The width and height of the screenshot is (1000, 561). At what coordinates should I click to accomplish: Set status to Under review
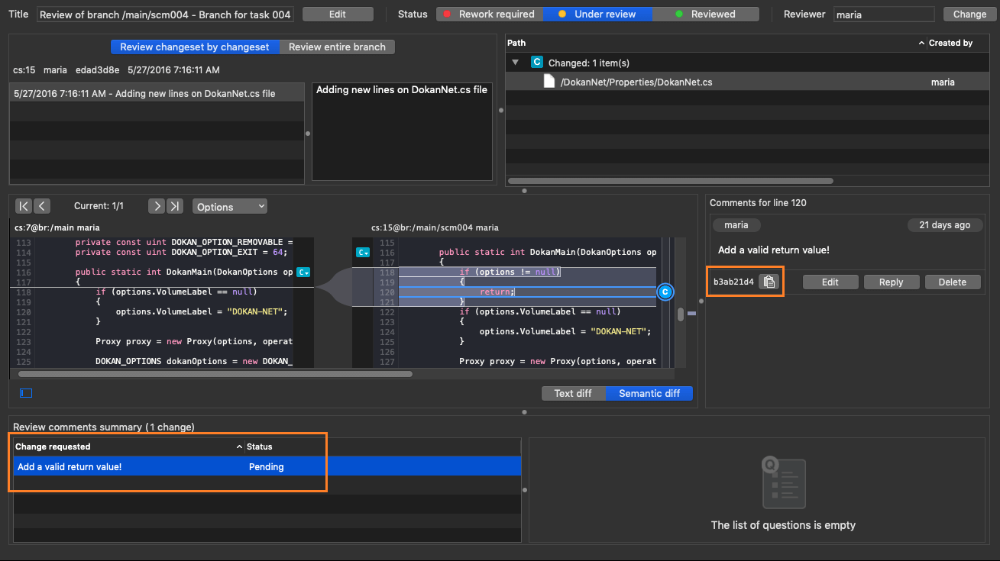tap(598, 14)
